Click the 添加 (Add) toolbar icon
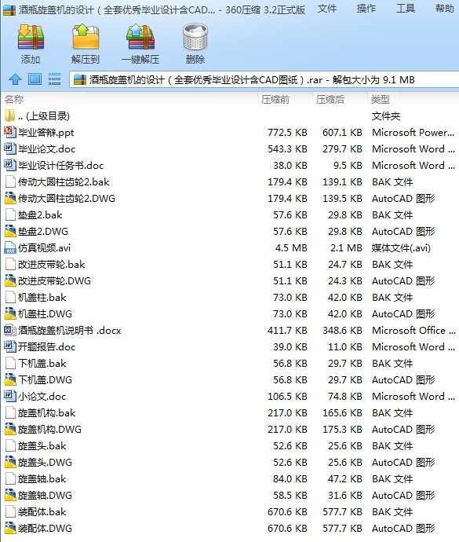The width and height of the screenshot is (459, 542). pyautogui.click(x=31, y=37)
